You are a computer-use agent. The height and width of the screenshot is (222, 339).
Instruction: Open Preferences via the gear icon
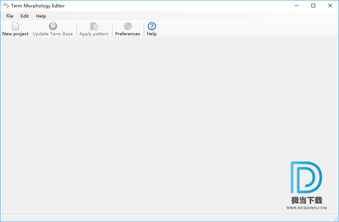tap(128, 26)
